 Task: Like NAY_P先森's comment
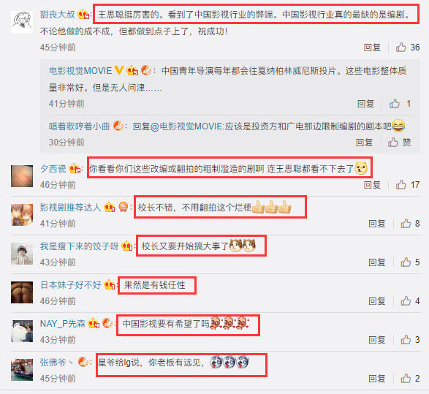pos(410,340)
